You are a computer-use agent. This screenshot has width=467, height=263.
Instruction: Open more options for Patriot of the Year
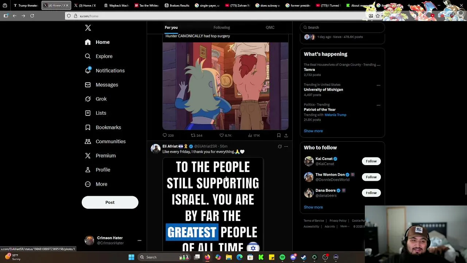coord(378,105)
